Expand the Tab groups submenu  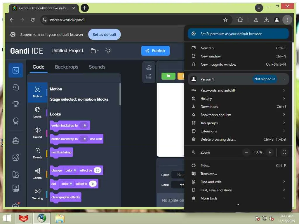tap(284, 123)
